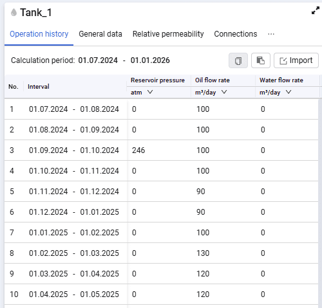Select oil flow rate 120 in row 9
This screenshot has height=308, width=322.
coord(223,274)
